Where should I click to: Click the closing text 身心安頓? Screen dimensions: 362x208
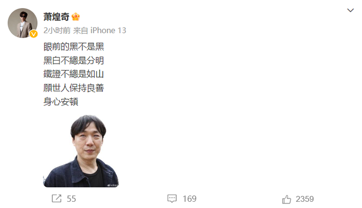point(61,102)
